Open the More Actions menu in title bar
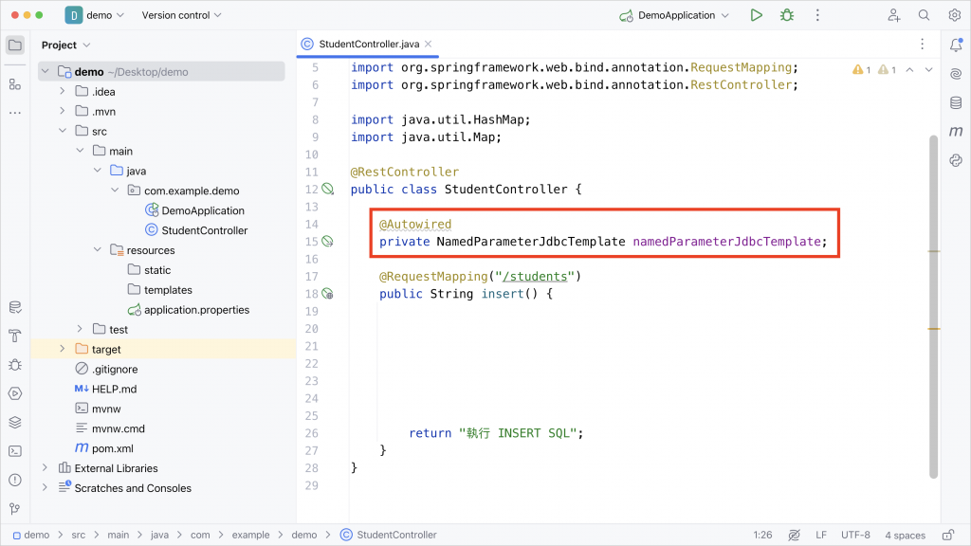Screen dimensions: 971x546 pyautogui.click(x=817, y=15)
